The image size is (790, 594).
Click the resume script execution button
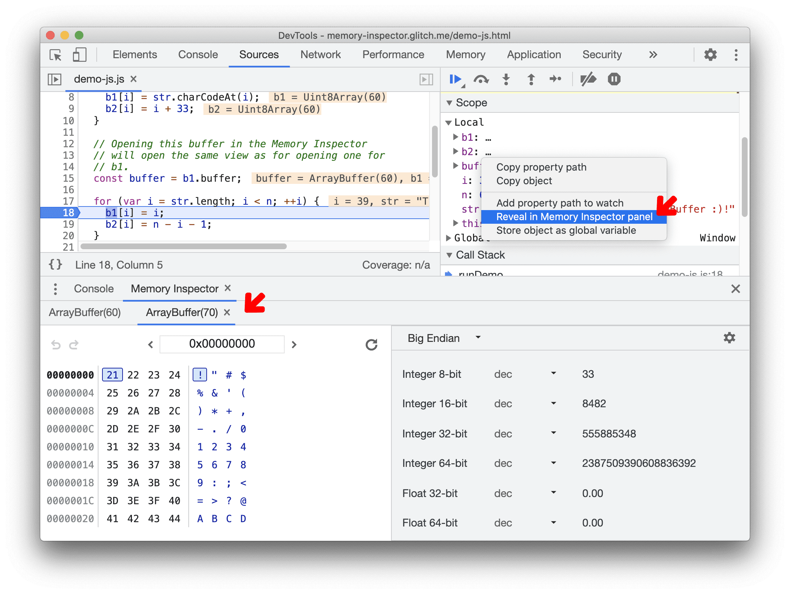[455, 80]
